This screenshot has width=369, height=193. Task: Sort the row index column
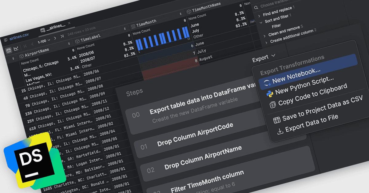coord(13,59)
